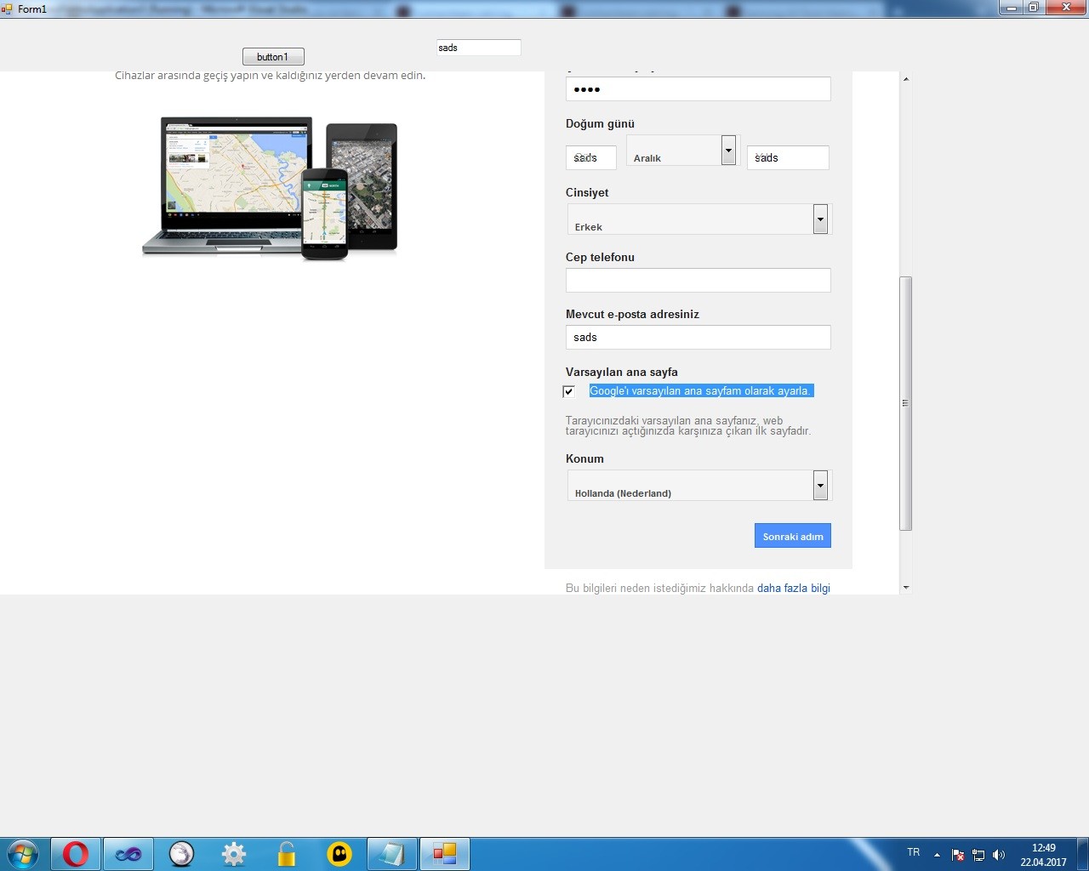Click the TR language indicator
Screen dimensions: 1089x871
914,852
